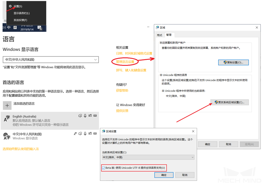Open the notification center icon in taskbar
The width and height of the screenshot is (262, 184).
point(40,28)
